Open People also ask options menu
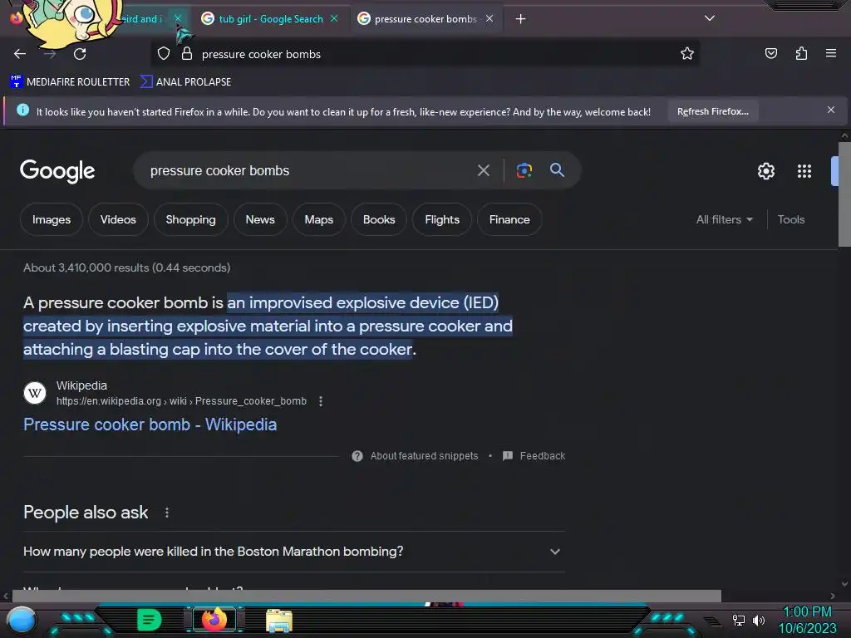Viewport: 851px width, 638px height. pos(166,513)
